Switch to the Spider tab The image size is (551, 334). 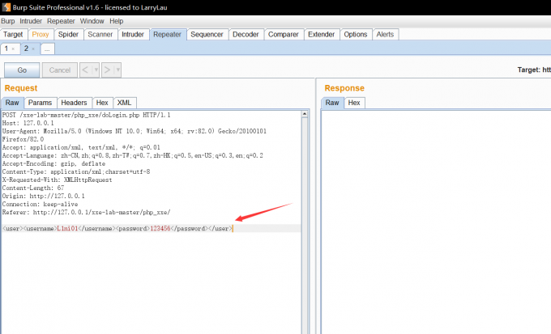(x=68, y=35)
